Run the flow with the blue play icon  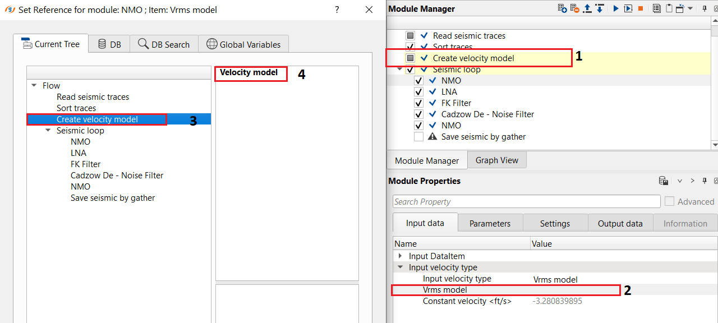coord(615,8)
